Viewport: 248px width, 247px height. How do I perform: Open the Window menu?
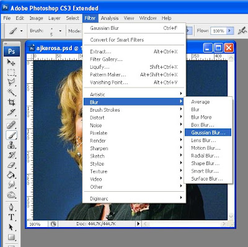(x=148, y=18)
